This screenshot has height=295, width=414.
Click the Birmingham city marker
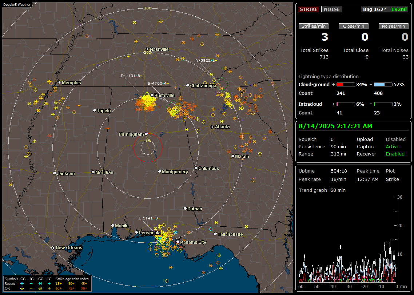click(146, 134)
